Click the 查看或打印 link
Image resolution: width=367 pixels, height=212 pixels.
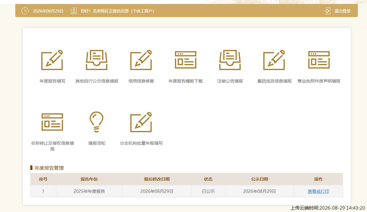[318, 191]
